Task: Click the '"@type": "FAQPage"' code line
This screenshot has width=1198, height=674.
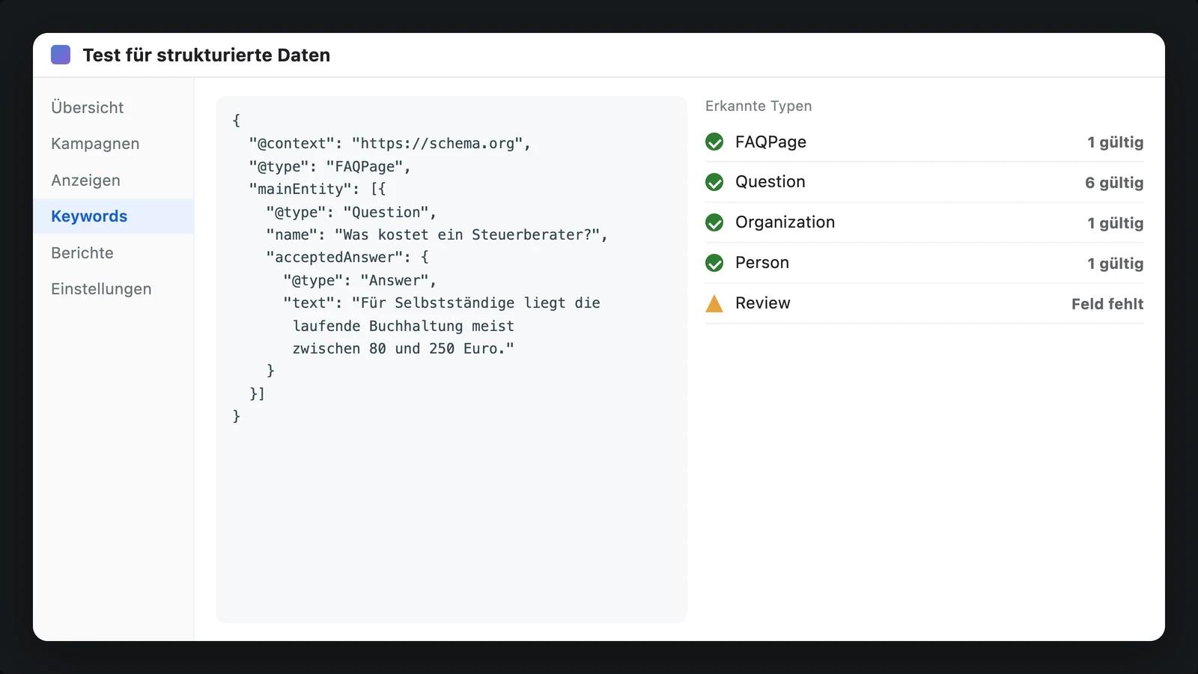Action: pyautogui.click(x=330, y=166)
